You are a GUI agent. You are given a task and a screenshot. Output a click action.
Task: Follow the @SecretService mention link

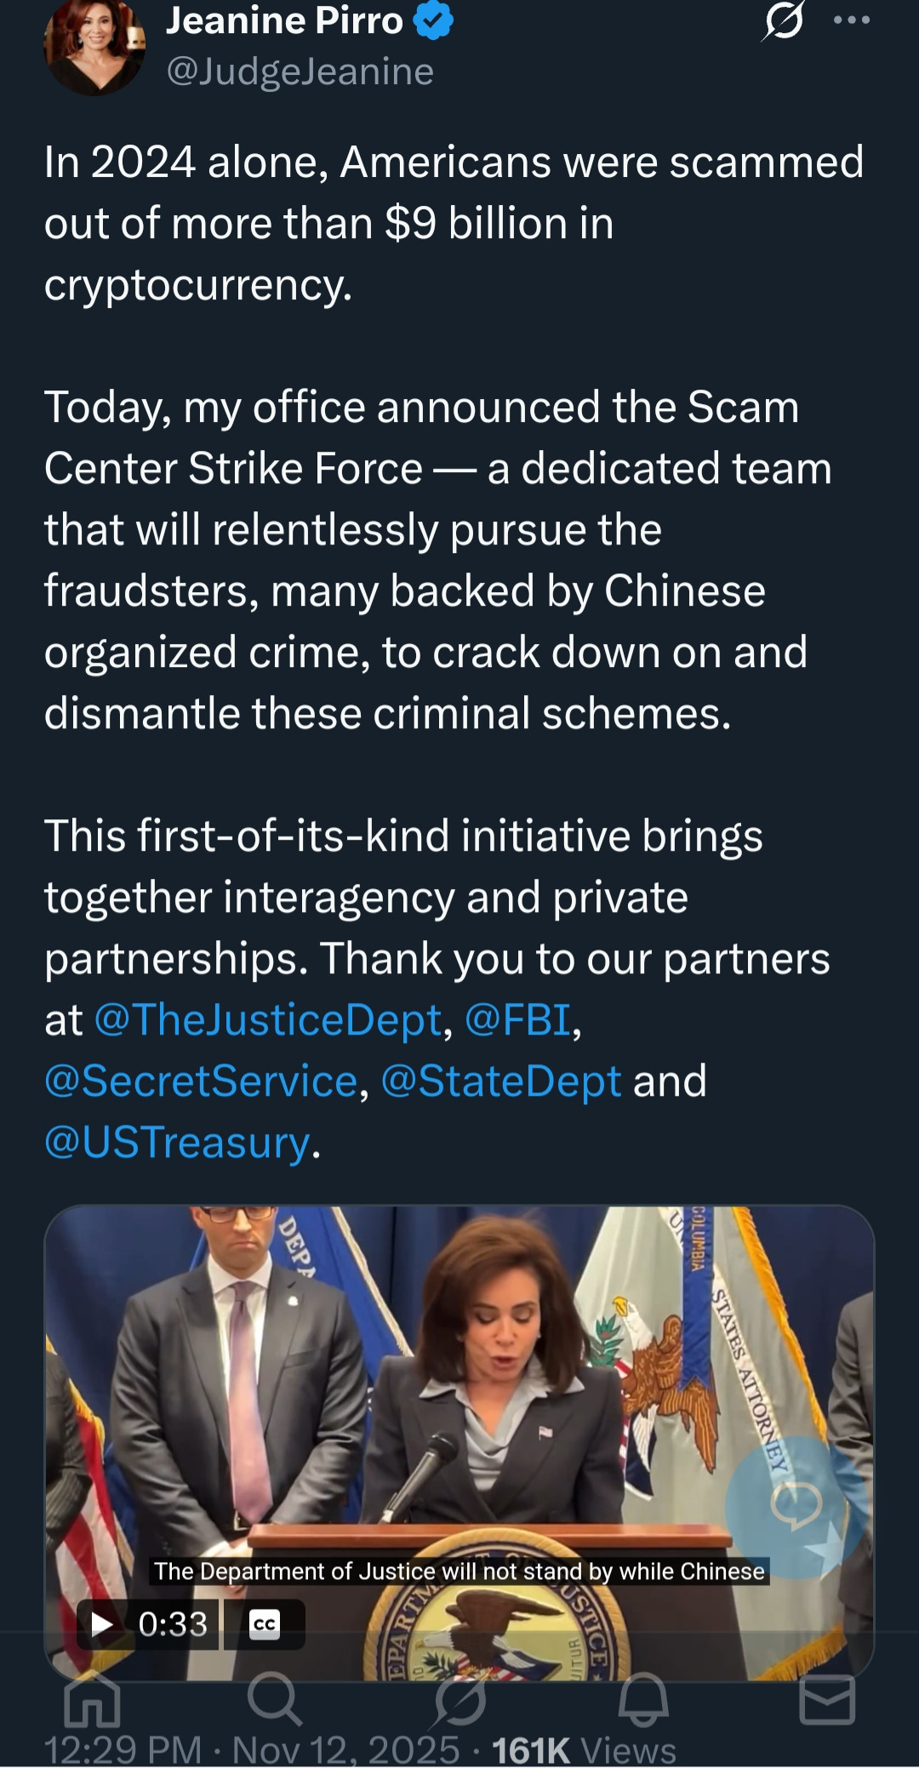(201, 1081)
